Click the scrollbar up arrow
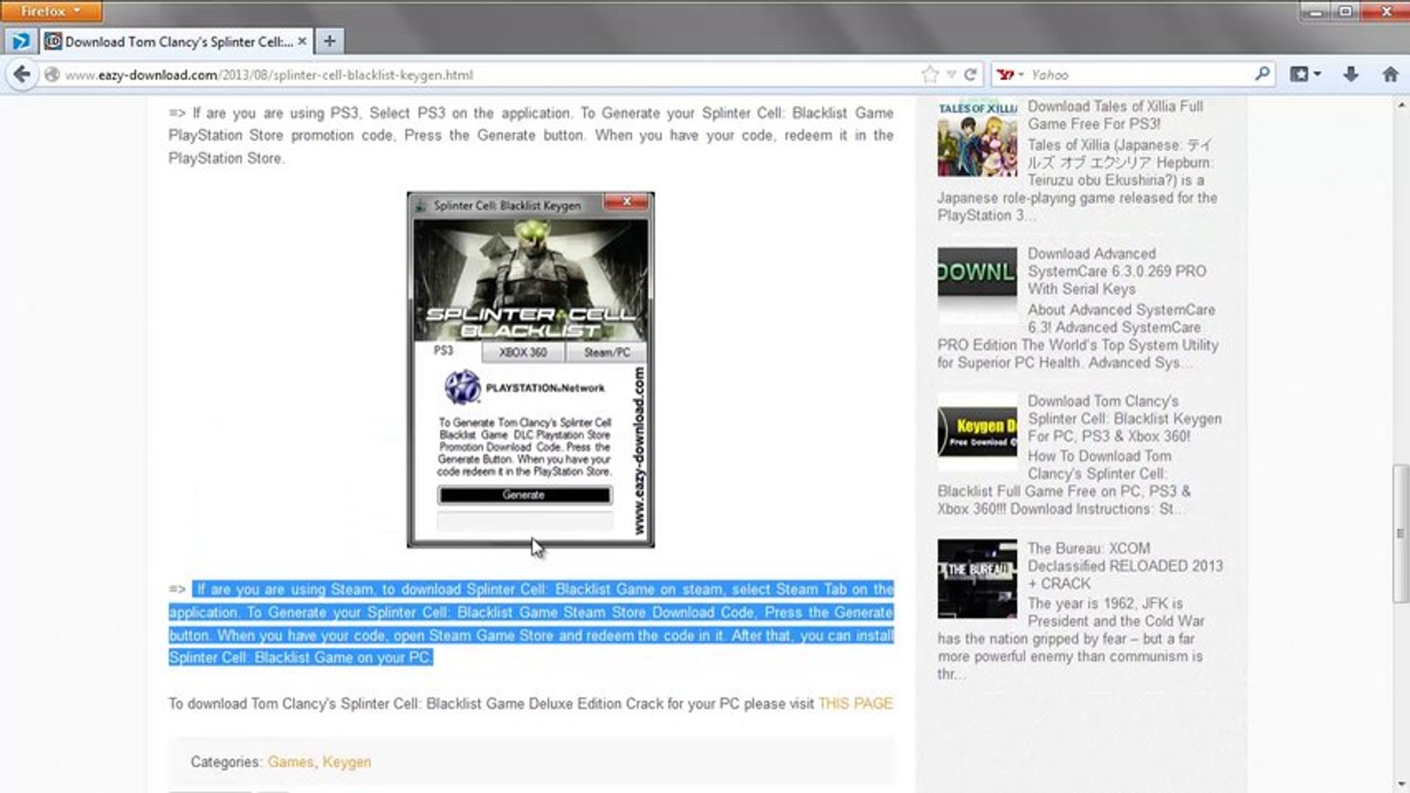 coord(1401,106)
